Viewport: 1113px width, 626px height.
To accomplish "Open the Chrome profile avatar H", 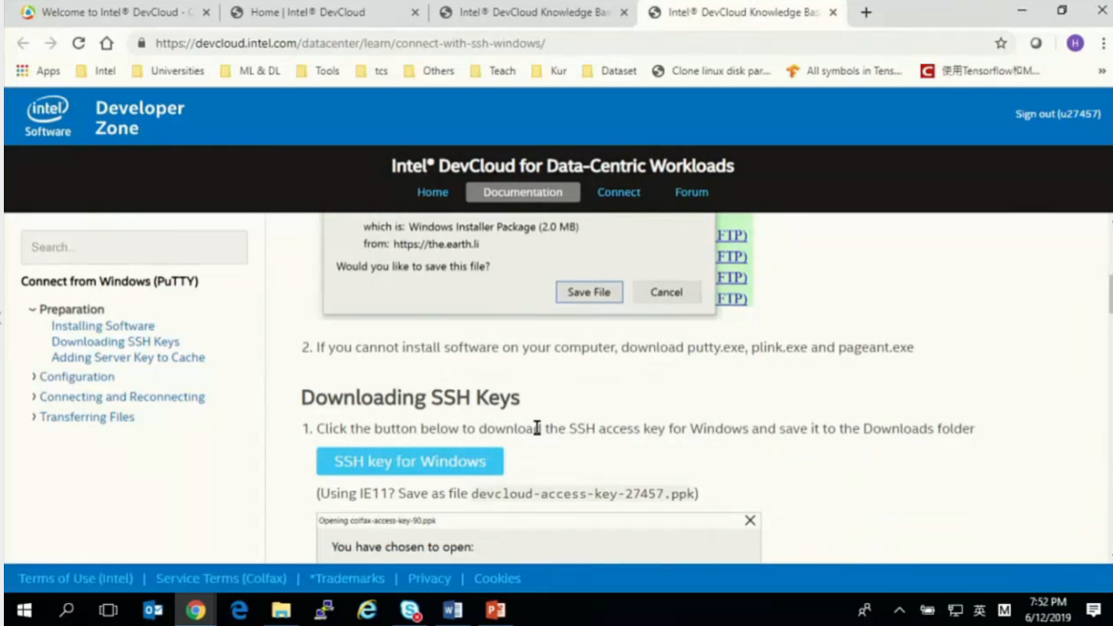I will coord(1076,43).
